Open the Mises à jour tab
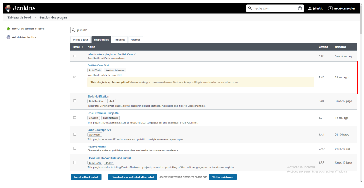Viewport: 364px width, 188px height. 81,39
